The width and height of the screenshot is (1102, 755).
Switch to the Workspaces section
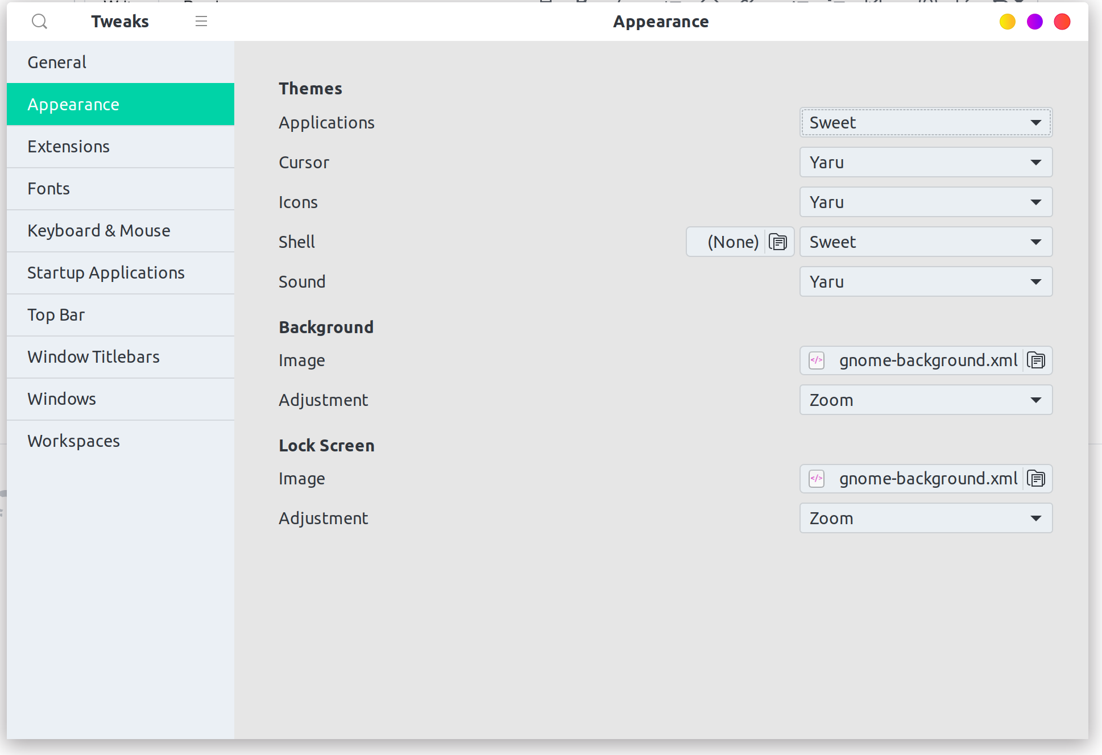pyautogui.click(x=73, y=441)
